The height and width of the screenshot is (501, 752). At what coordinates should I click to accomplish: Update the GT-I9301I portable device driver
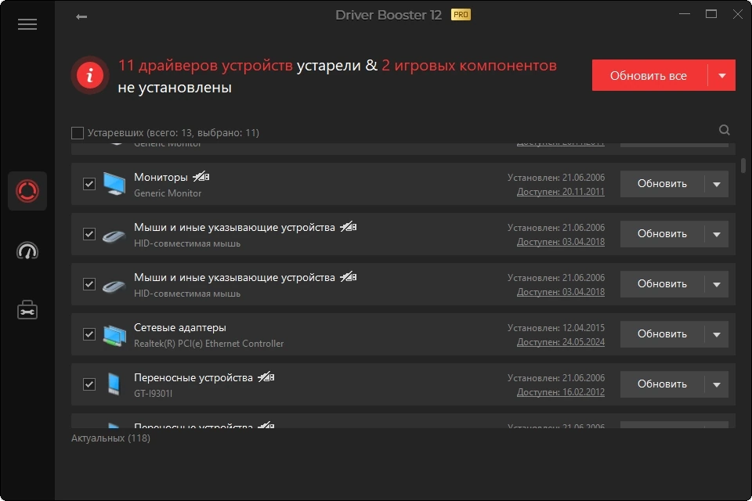click(x=662, y=384)
